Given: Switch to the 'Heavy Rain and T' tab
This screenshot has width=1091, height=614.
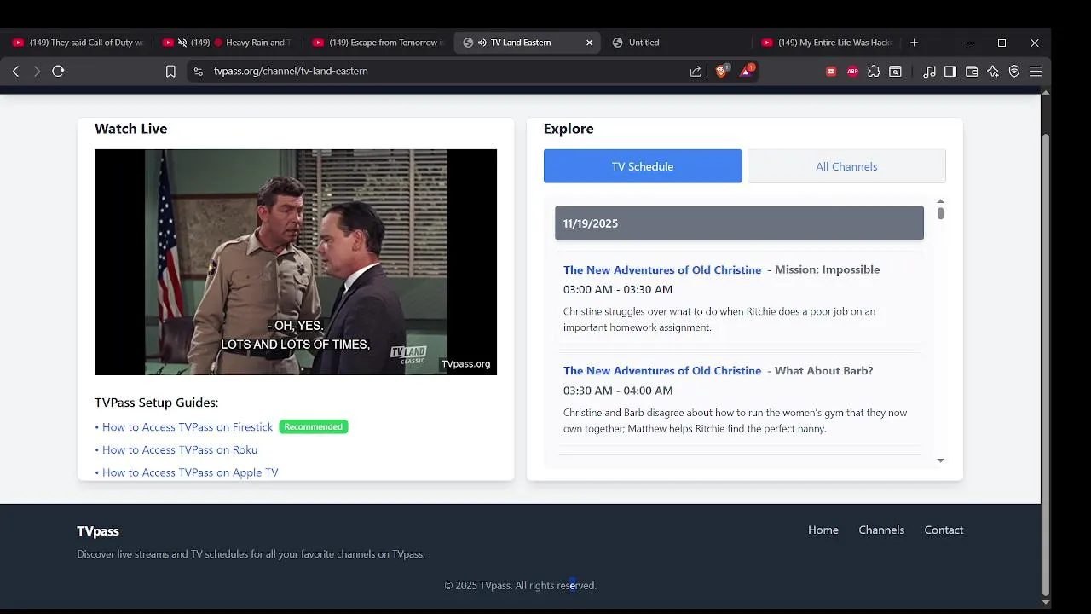Looking at the screenshot, I should [x=228, y=43].
